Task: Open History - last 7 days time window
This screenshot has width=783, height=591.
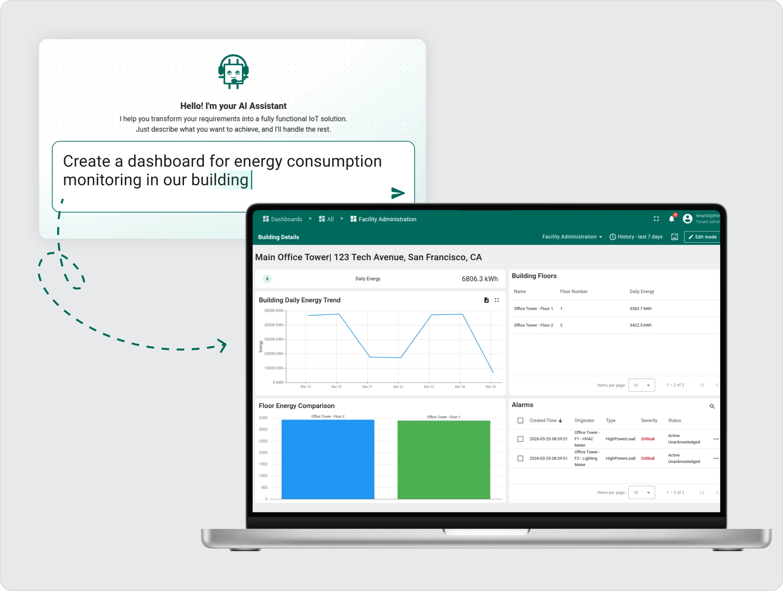Action: 636,237
